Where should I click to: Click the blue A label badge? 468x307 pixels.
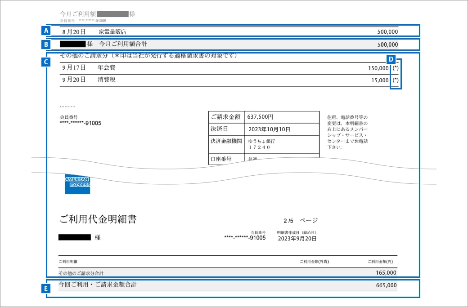tap(45, 31)
